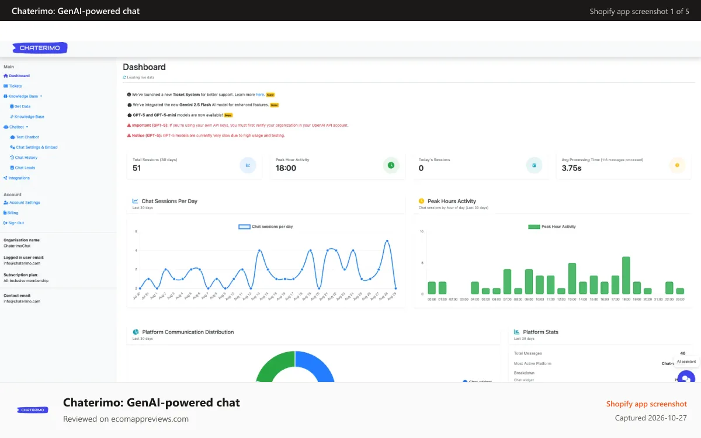701x438 pixels.
Task: Click the line chart icon beside Chat Sessions Per Day
Action: coord(136,201)
